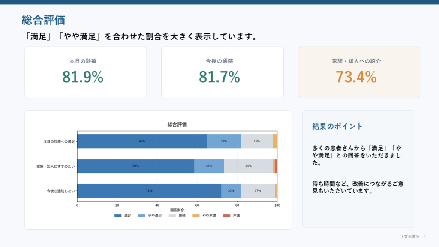Click the subtitle about 満足 and やや満足
Image resolution: width=439 pixels, height=247 pixels.
(x=140, y=36)
